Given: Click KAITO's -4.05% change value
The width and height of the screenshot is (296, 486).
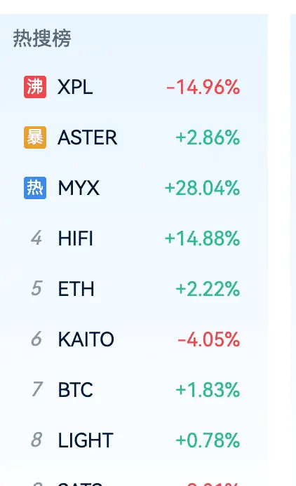Looking at the screenshot, I should 209,339.
